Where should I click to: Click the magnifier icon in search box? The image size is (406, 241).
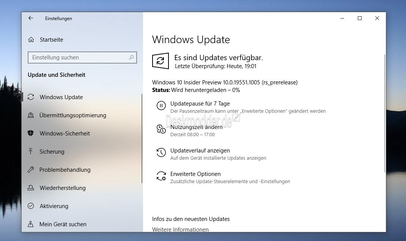tap(131, 58)
